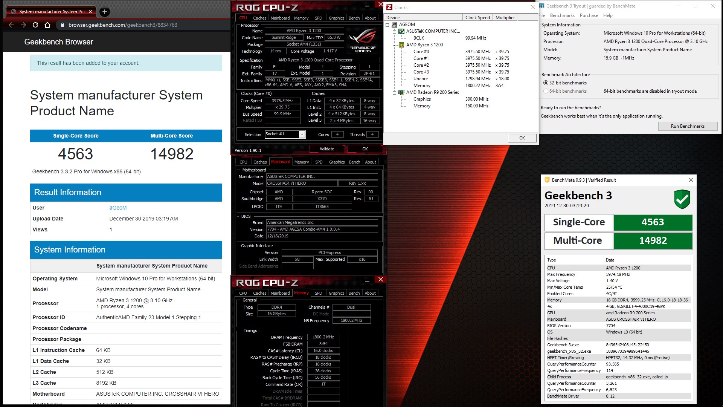Image resolution: width=723 pixels, height=407 pixels.
Task: Open Purchase menu in Geekbench 3
Action: [x=589, y=15]
